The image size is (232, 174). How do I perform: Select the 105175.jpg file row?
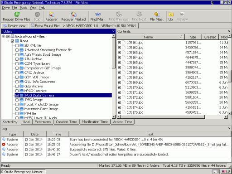tap(172, 112)
